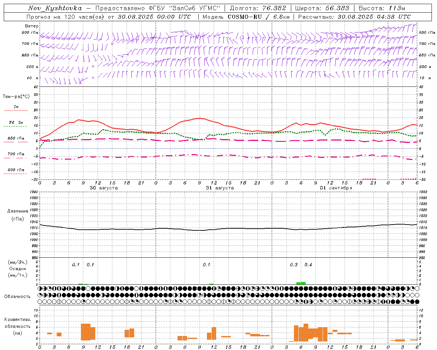Screen dimensions: 437x350
Task: Click the Td 2м legend entry
Action: click(x=16, y=122)
